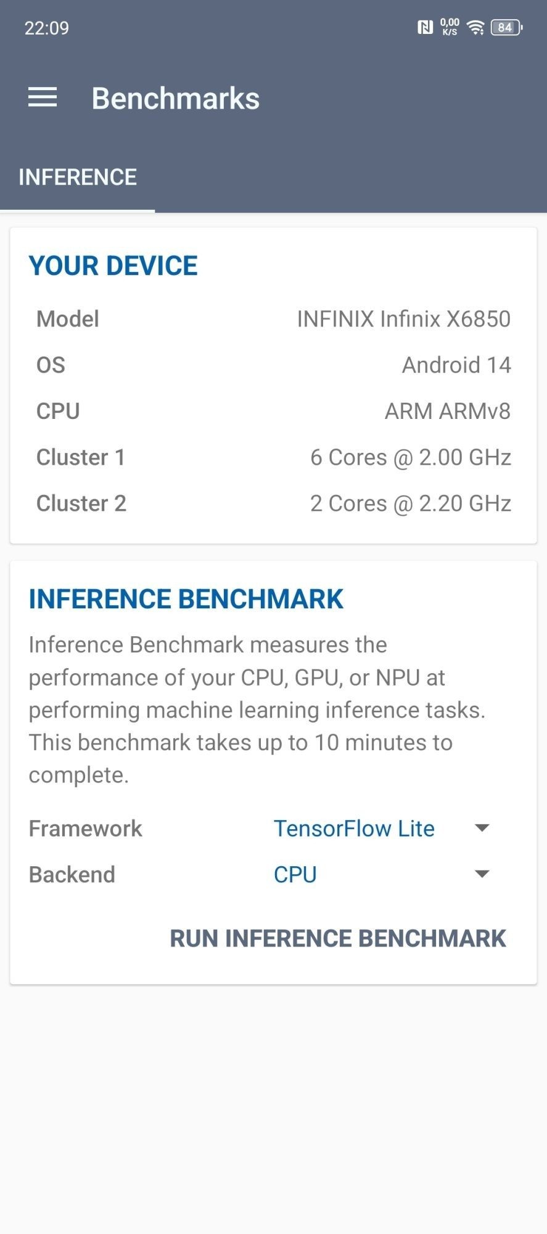Expand the Framework dropdown arrow
The image size is (547, 1234).
(482, 828)
